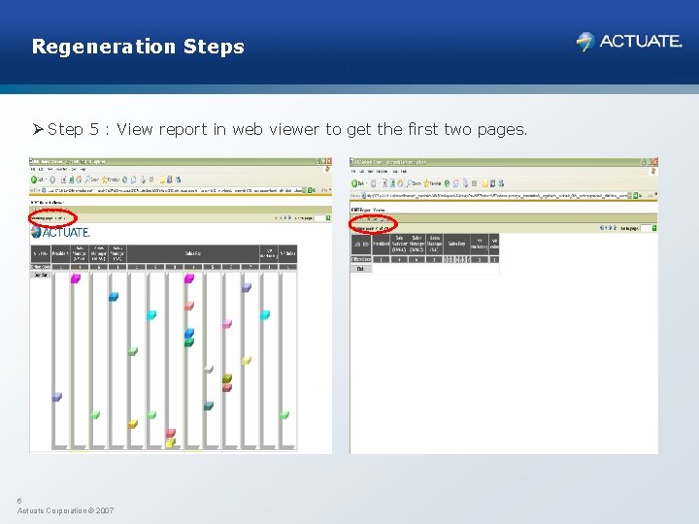Screen dimensions: 699x524
Task: Click the Go to page field in left viewer
Action: click(319, 218)
